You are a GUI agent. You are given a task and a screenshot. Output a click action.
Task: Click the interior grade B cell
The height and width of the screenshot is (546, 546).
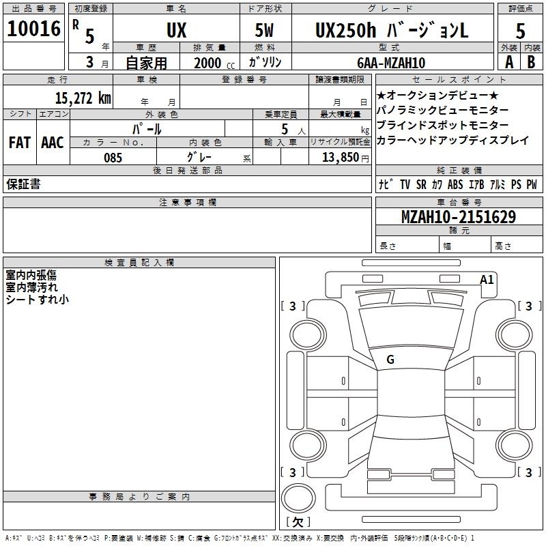coord(532,62)
